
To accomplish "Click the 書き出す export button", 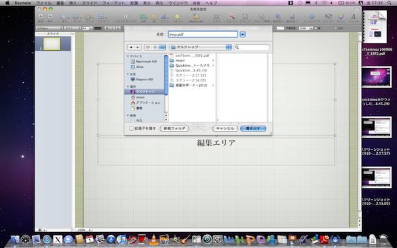I will click(x=253, y=128).
